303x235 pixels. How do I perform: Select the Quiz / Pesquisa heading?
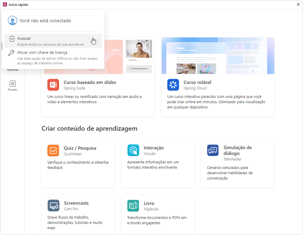tap(80, 148)
